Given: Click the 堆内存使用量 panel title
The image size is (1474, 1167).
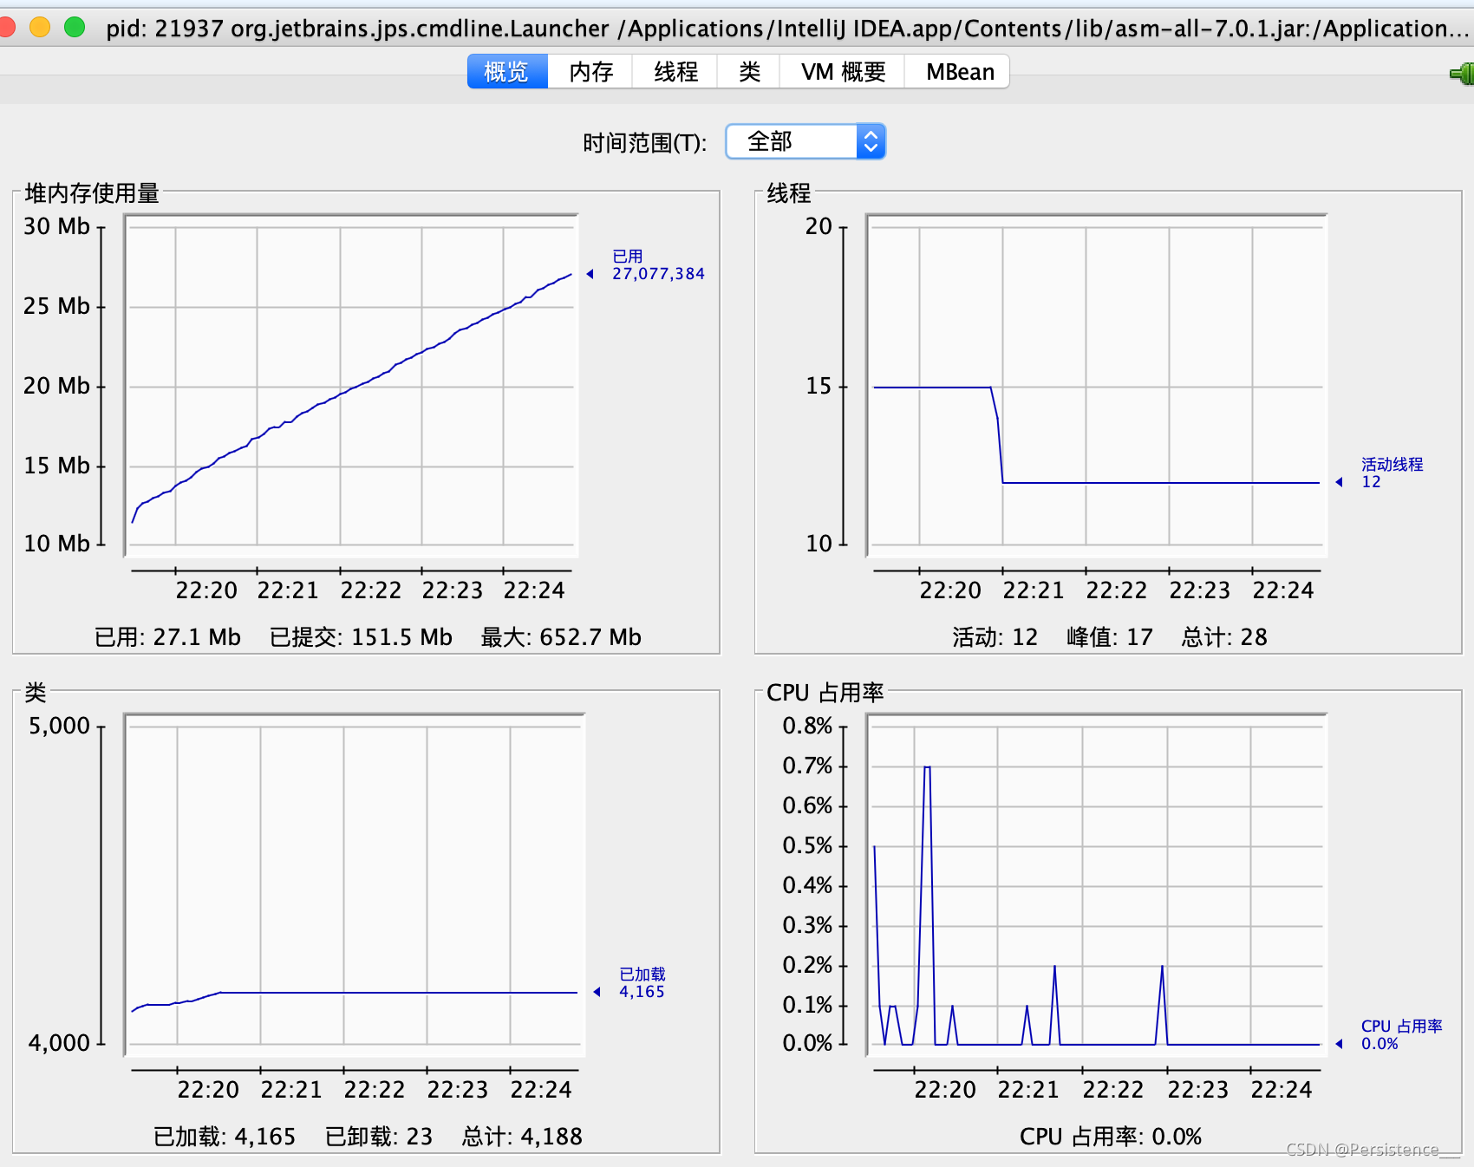Looking at the screenshot, I should tap(92, 192).
